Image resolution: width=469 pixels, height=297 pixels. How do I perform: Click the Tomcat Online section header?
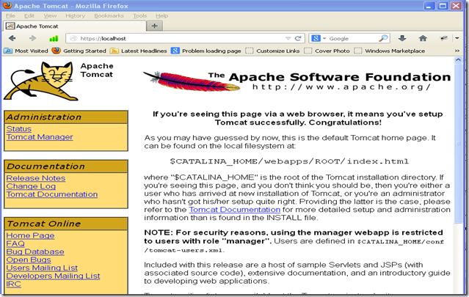point(66,224)
